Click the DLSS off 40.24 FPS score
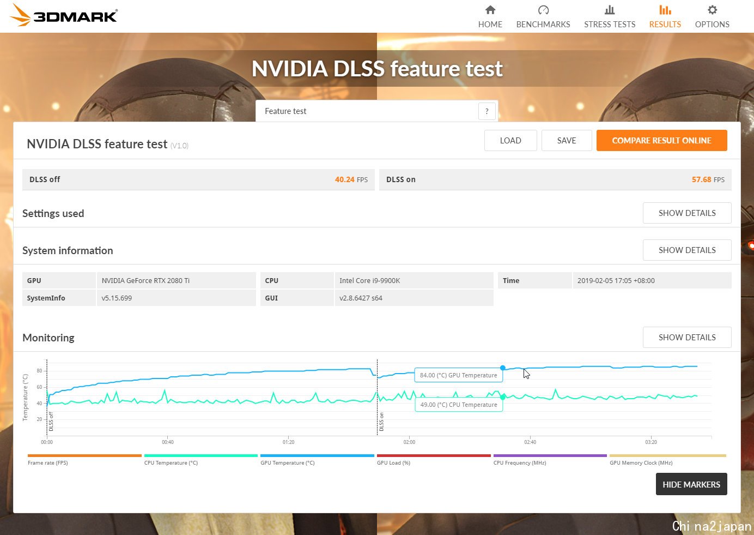This screenshot has width=754, height=535. tap(198, 179)
